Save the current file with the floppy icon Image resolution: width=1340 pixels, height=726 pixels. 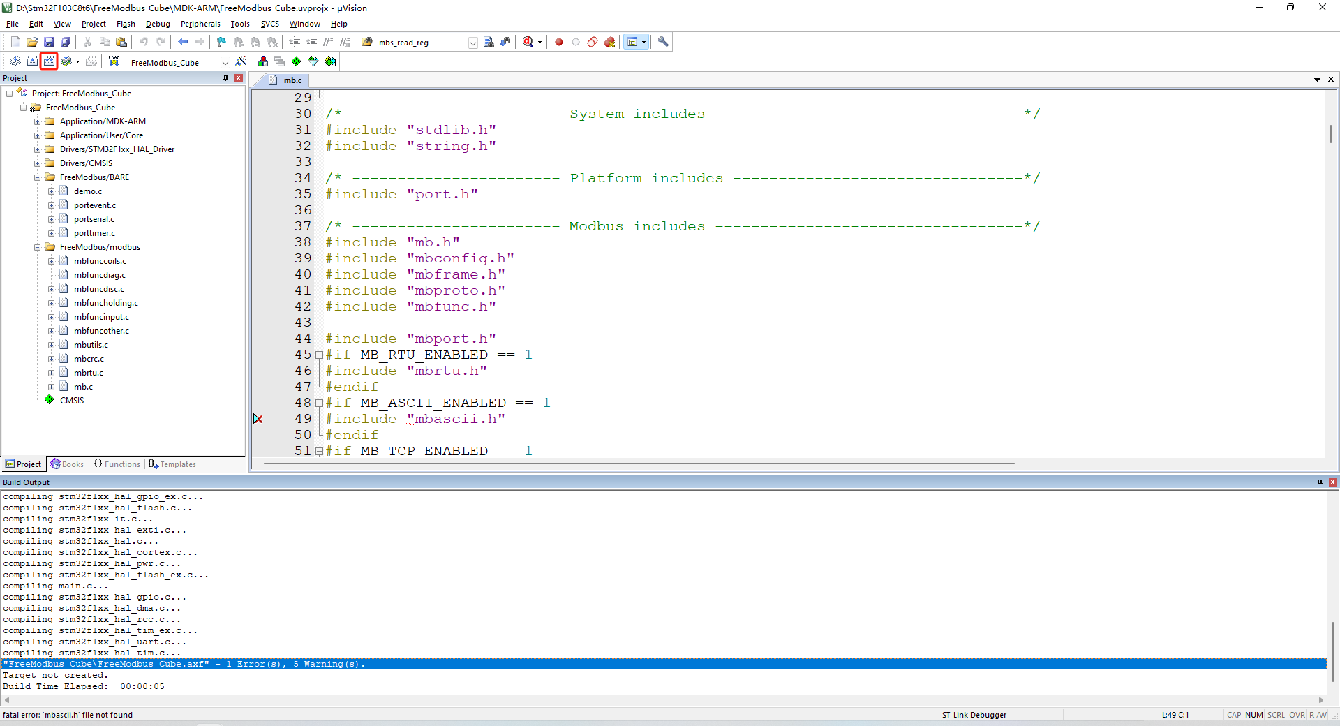coord(49,42)
